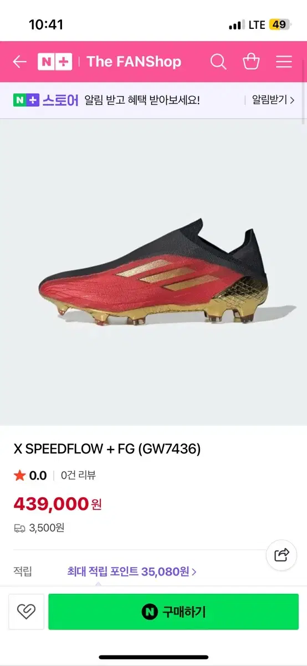Tap the back arrow icon
307x666 pixels.
point(20,62)
